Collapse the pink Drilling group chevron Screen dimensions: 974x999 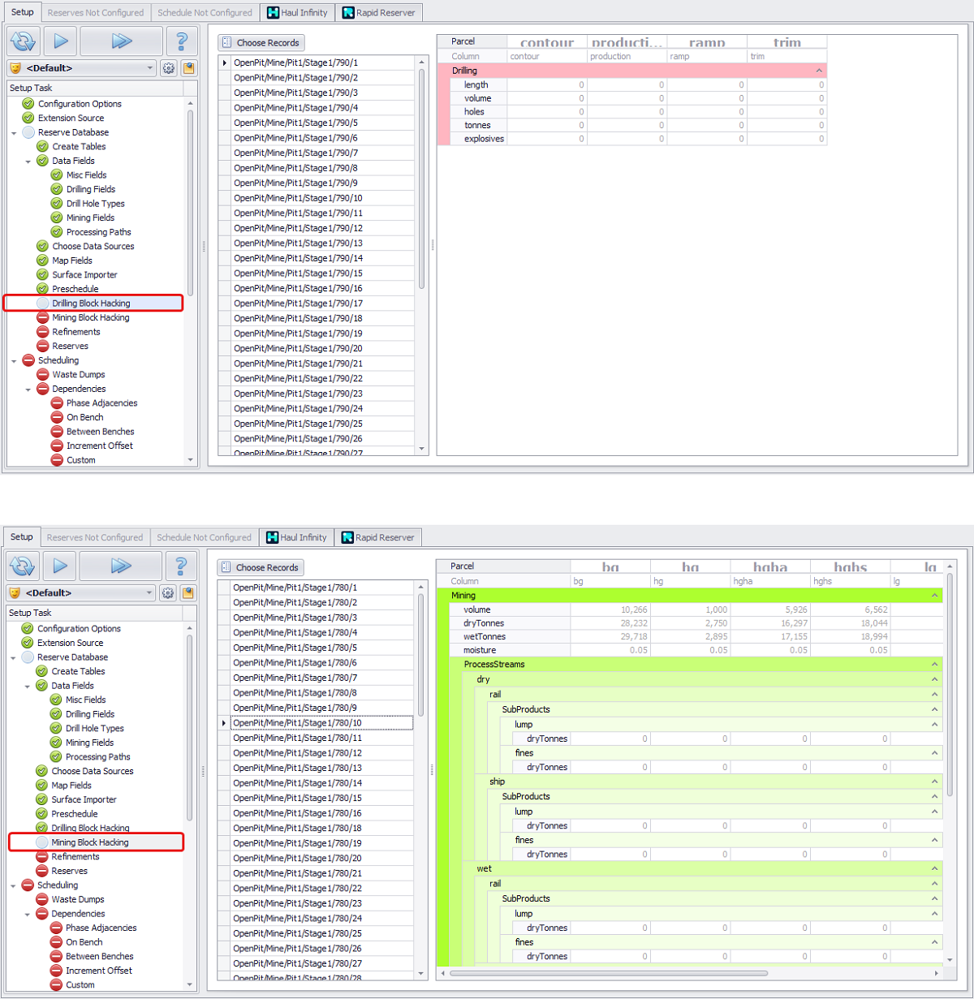click(x=819, y=71)
